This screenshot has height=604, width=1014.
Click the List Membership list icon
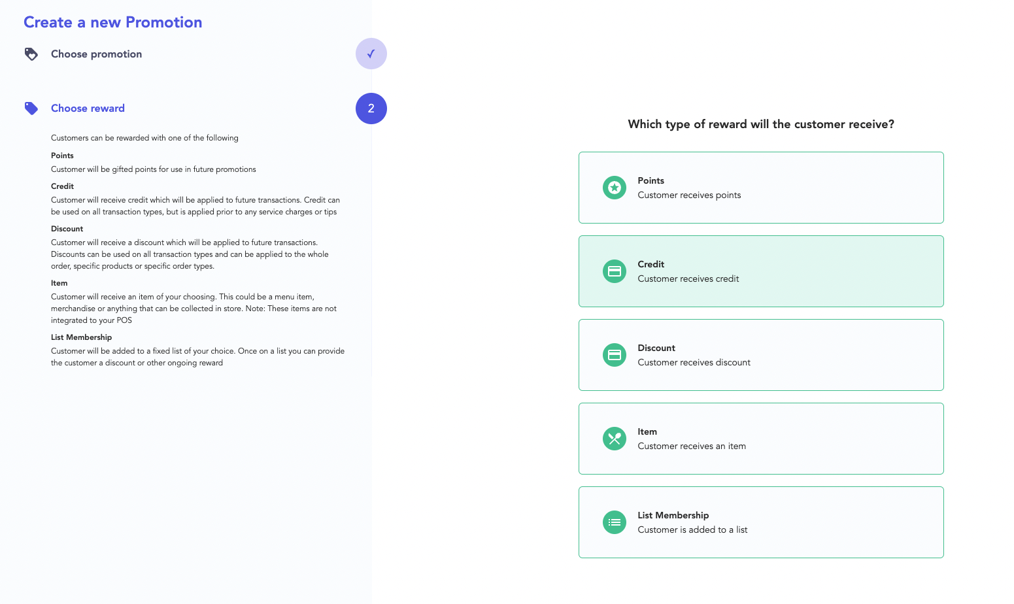(614, 522)
